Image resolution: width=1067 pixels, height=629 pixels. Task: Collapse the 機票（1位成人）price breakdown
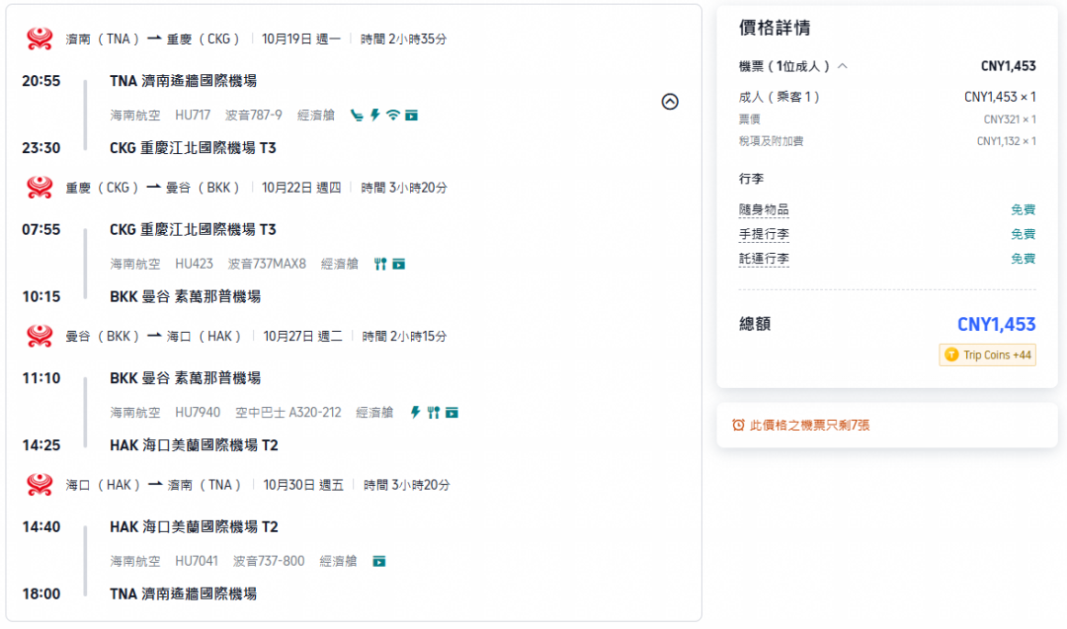pyautogui.click(x=843, y=66)
